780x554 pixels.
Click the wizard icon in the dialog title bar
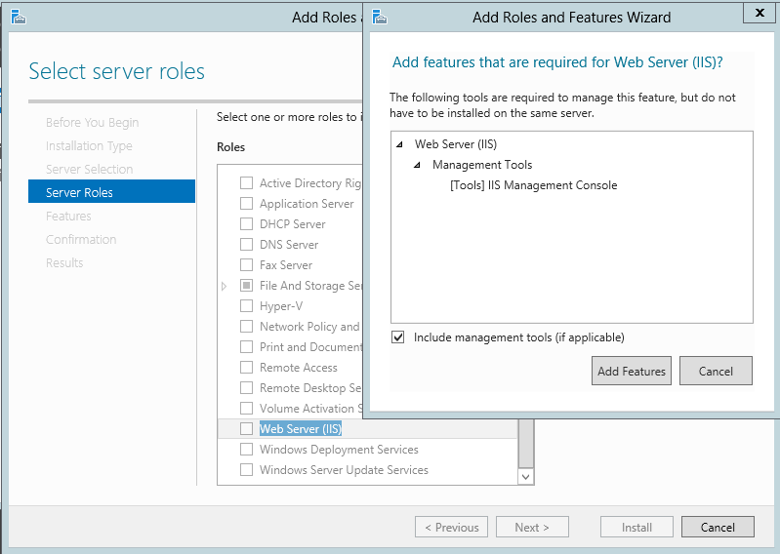tap(380, 17)
